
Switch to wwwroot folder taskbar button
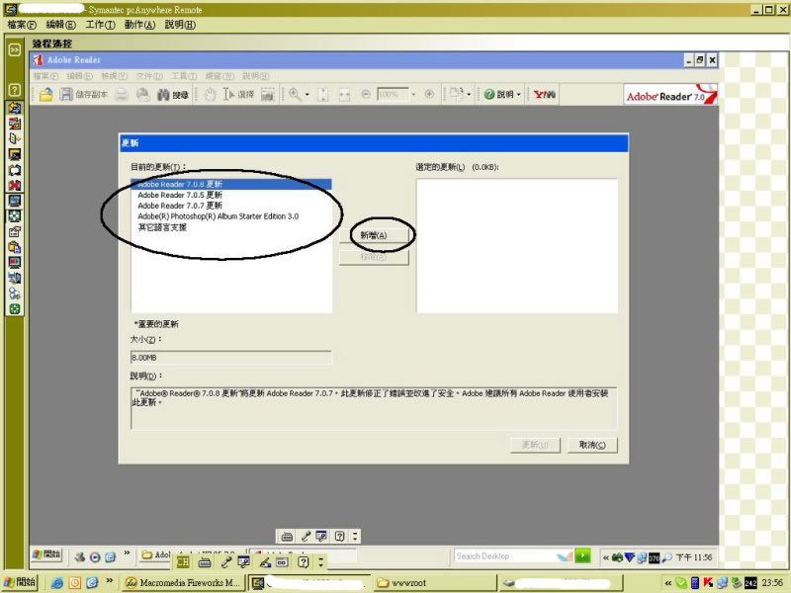point(435,583)
